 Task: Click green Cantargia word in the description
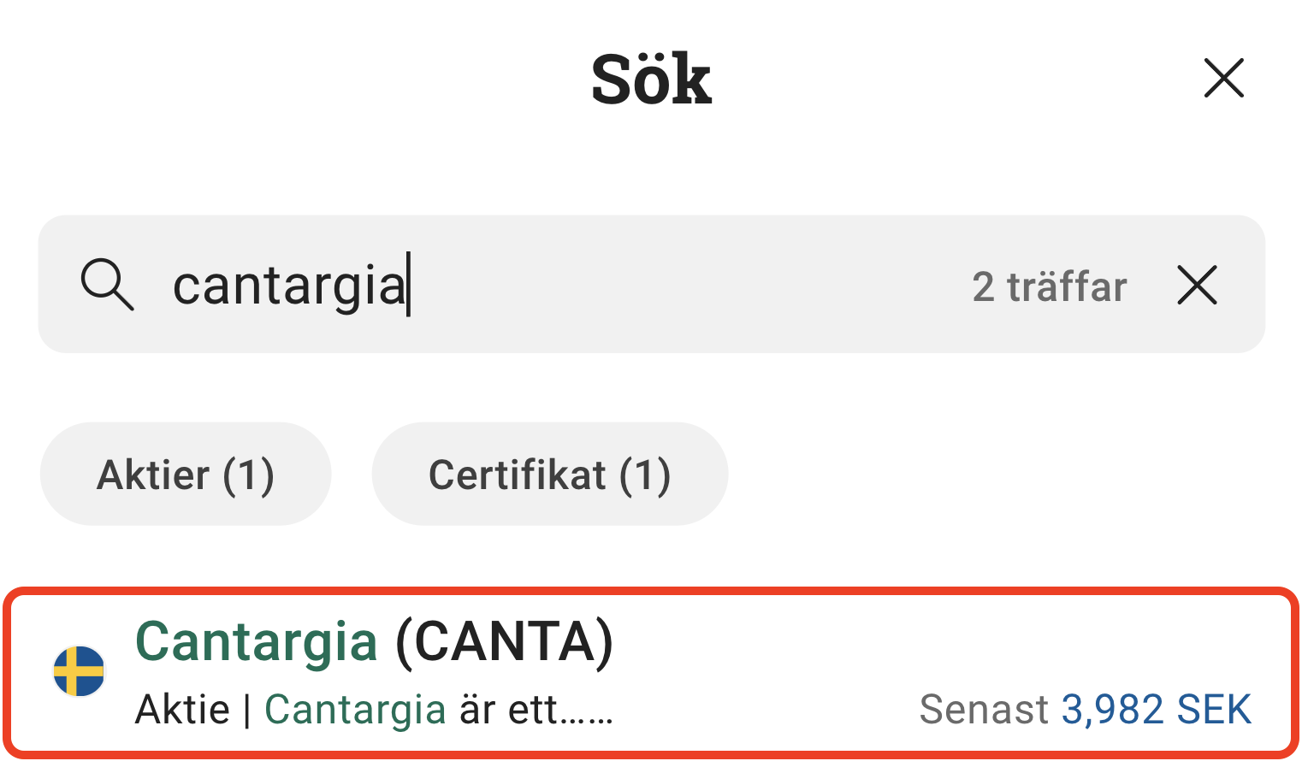[355, 710]
